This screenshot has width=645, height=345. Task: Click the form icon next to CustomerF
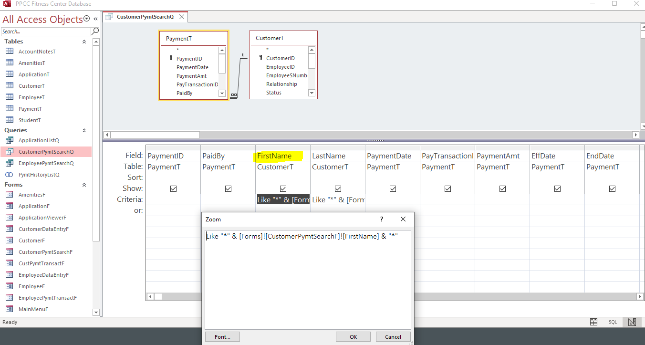(10, 240)
